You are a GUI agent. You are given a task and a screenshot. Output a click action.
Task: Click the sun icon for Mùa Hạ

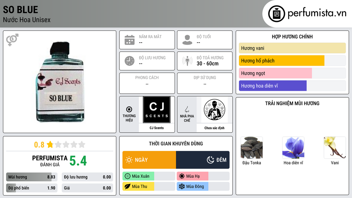tap(182, 176)
